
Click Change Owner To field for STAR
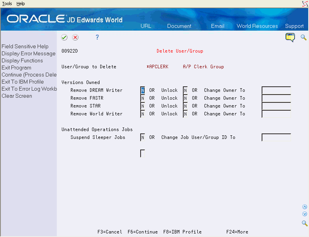tap(276, 106)
